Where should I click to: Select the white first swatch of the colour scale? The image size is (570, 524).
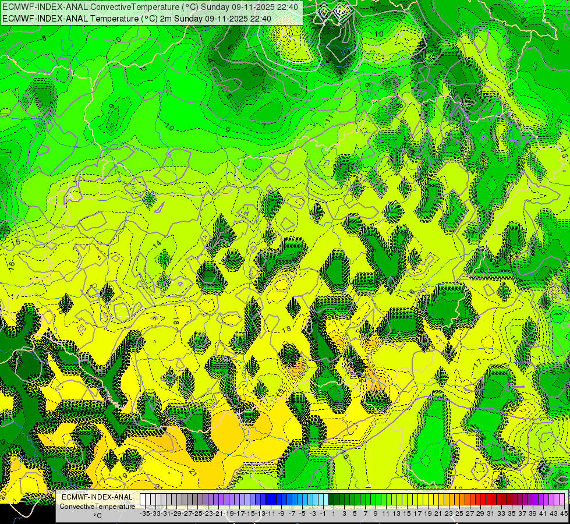(x=143, y=500)
